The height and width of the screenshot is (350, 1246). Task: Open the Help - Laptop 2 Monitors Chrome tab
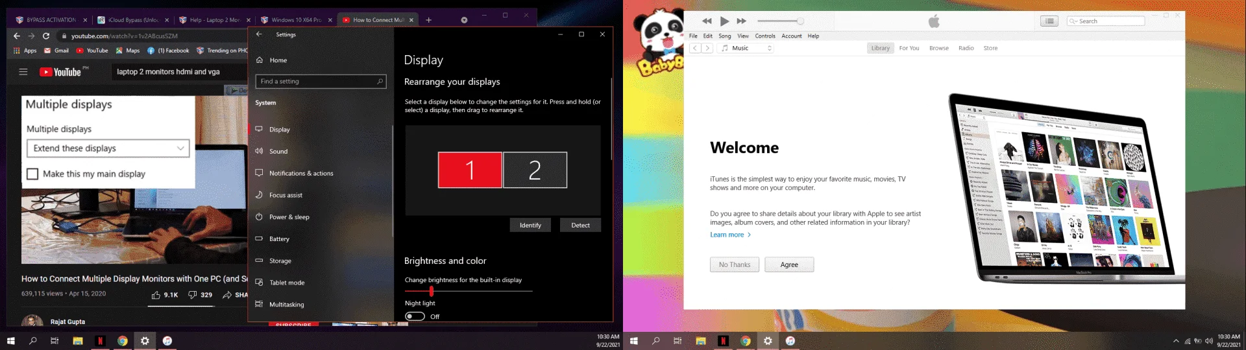pyautogui.click(x=215, y=20)
